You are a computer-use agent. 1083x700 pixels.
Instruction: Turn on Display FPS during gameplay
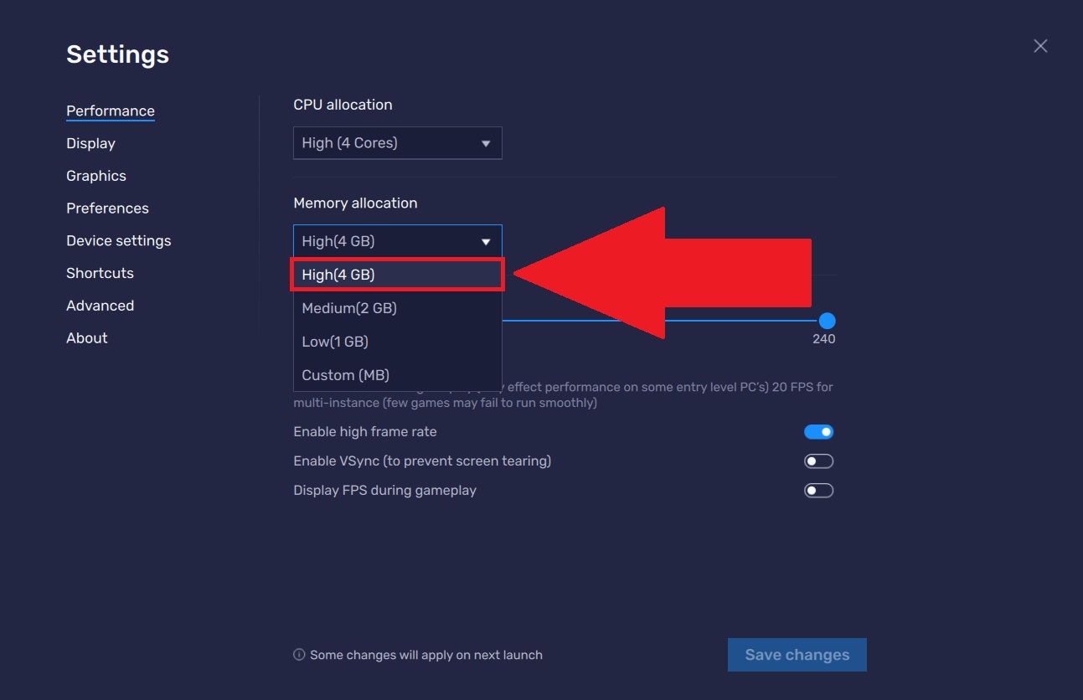click(x=818, y=491)
